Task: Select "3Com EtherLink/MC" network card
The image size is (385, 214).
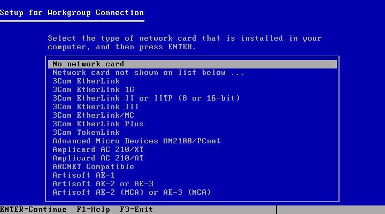Action: click(93, 116)
